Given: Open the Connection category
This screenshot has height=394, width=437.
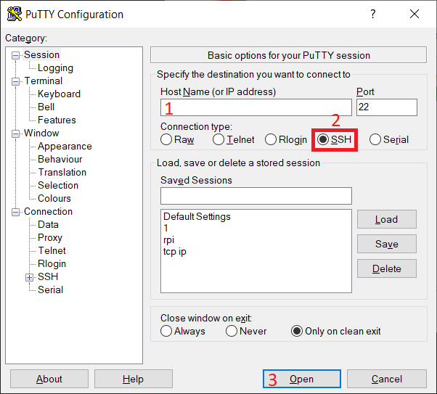Looking at the screenshot, I should [x=48, y=211].
